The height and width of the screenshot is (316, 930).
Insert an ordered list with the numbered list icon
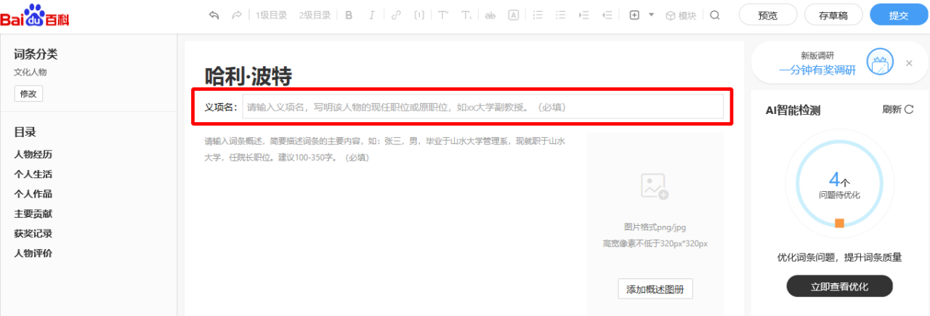(538, 15)
